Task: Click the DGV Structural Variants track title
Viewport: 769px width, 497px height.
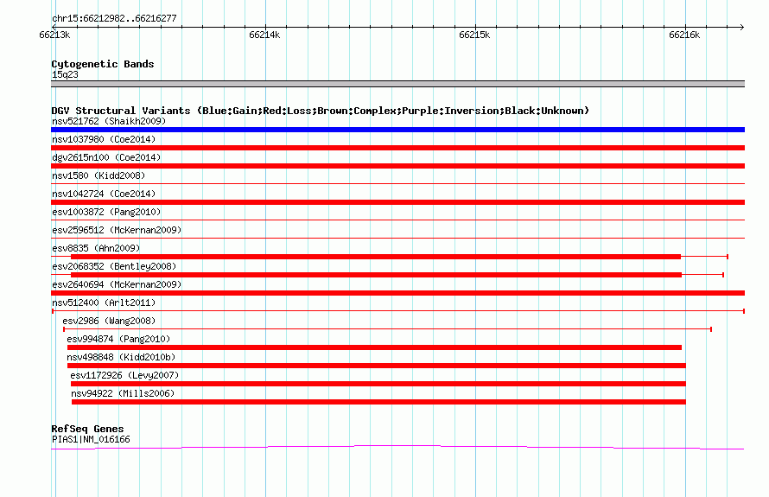Action: pyautogui.click(x=321, y=111)
